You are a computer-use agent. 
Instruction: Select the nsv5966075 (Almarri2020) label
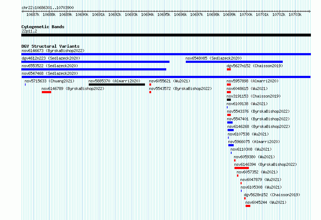pos(254,142)
